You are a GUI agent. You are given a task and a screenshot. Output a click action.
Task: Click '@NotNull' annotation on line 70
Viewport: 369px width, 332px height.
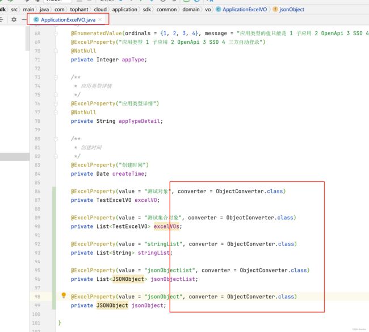pos(83,51)
